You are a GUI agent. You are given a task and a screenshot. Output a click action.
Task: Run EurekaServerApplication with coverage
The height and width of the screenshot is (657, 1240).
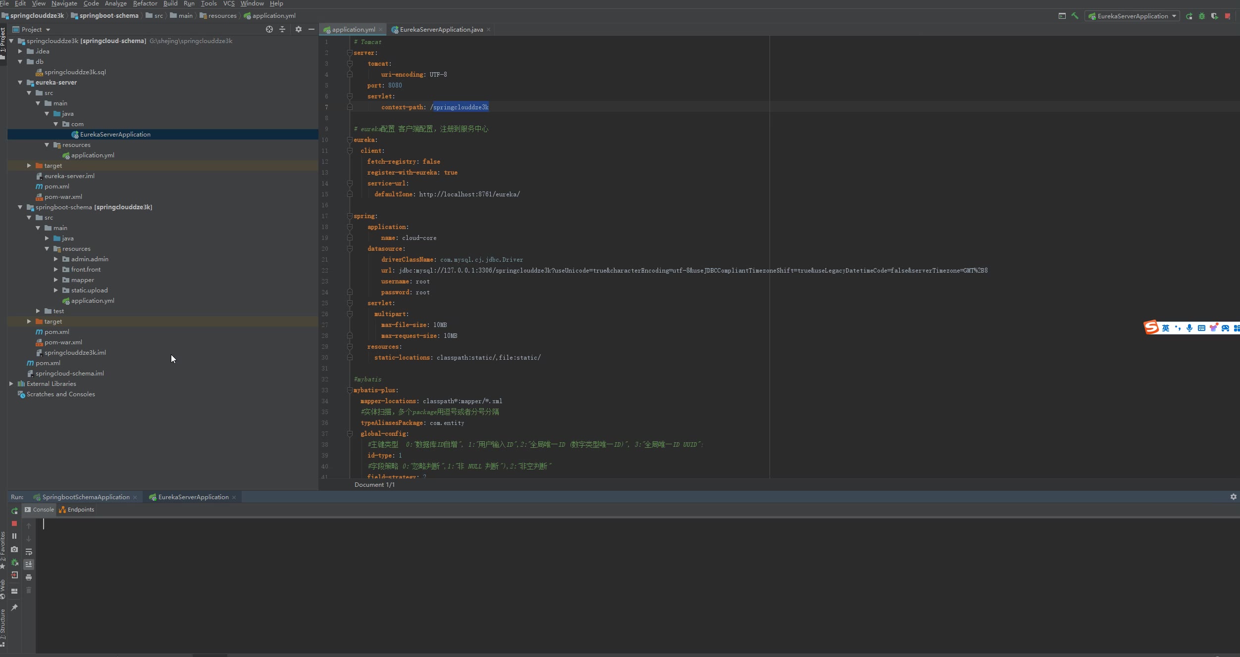coord(1214,16)
